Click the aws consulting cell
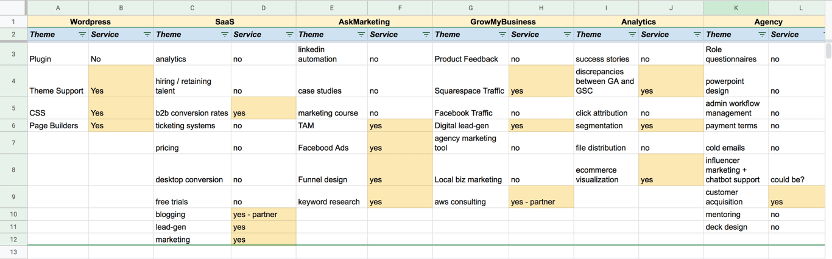Image resolution: width=832 pixels, height=259 pixels. (471, 197)
